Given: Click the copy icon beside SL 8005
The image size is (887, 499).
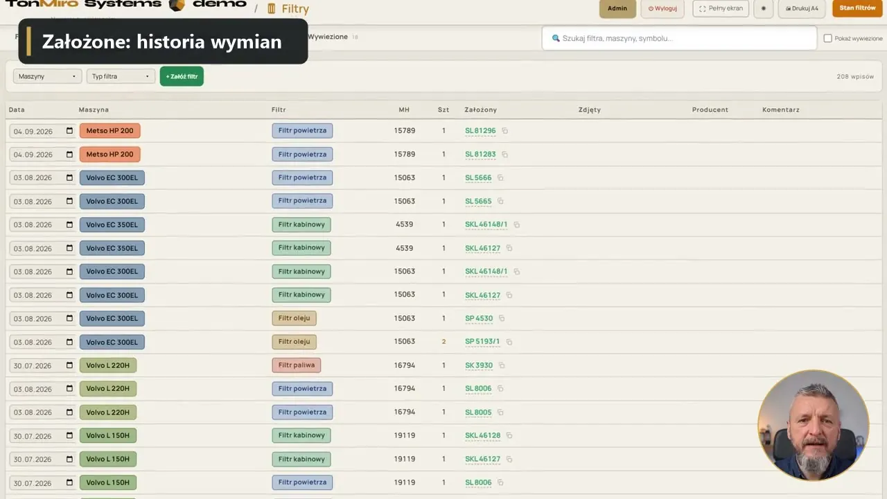Looking at the screenshot, I should (500, 412).
